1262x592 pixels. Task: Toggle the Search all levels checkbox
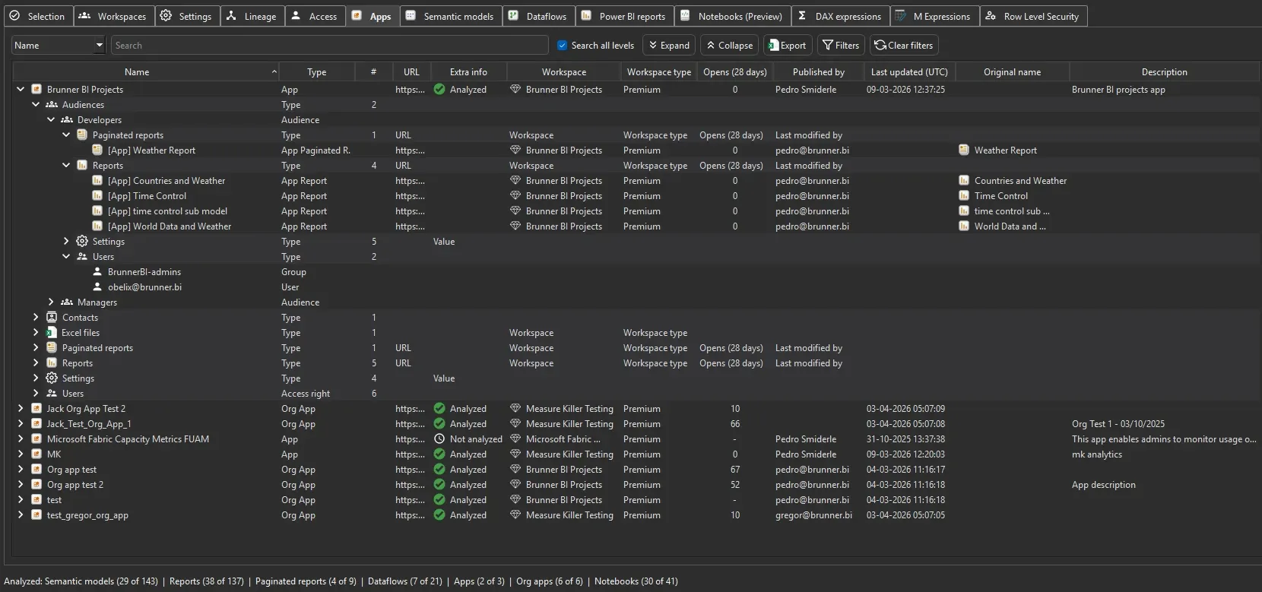(x=563, y=46)
